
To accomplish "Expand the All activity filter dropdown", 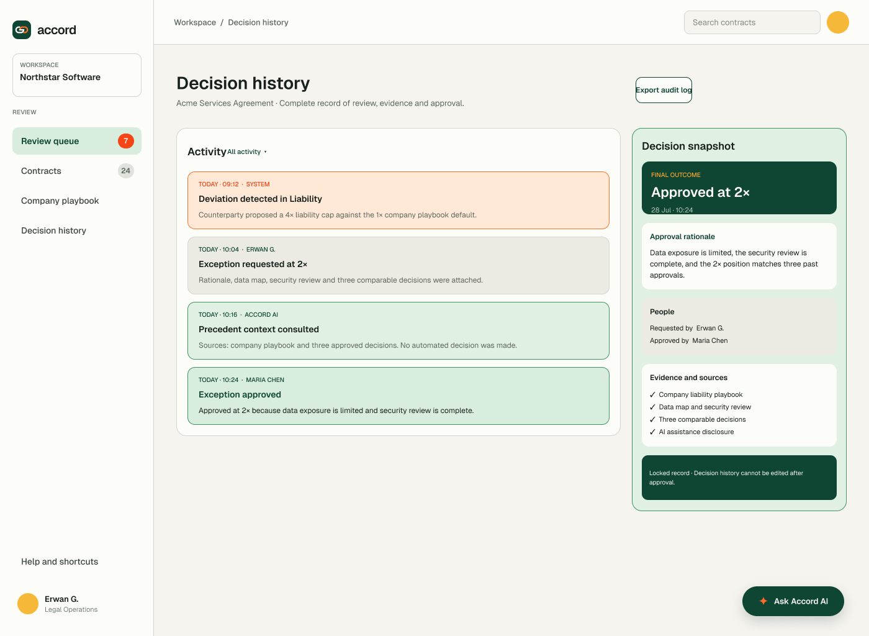I will point(247,152).
